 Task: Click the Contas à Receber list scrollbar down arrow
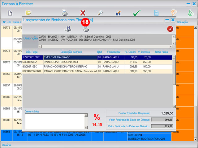(195, 139)
